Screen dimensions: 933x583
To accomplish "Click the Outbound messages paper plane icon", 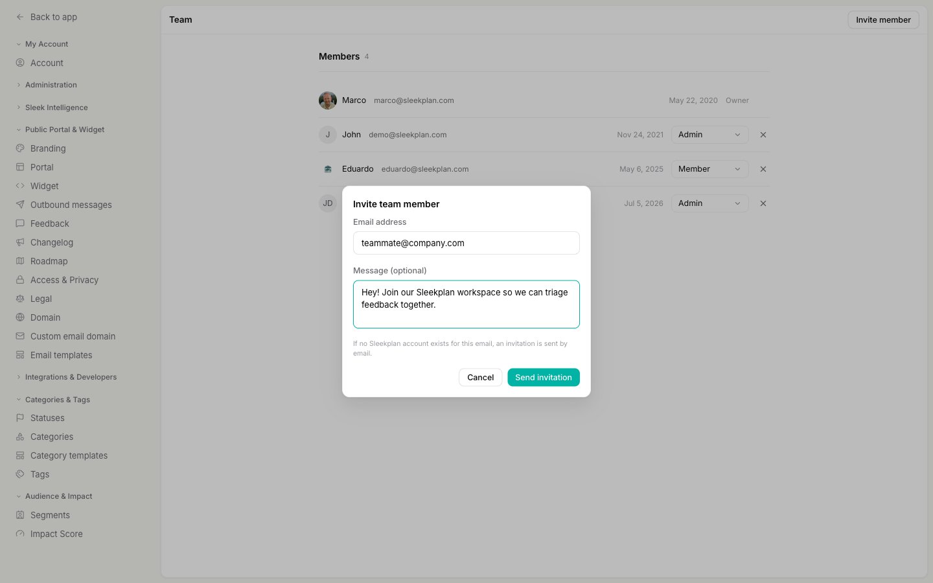I will (20, 205).
